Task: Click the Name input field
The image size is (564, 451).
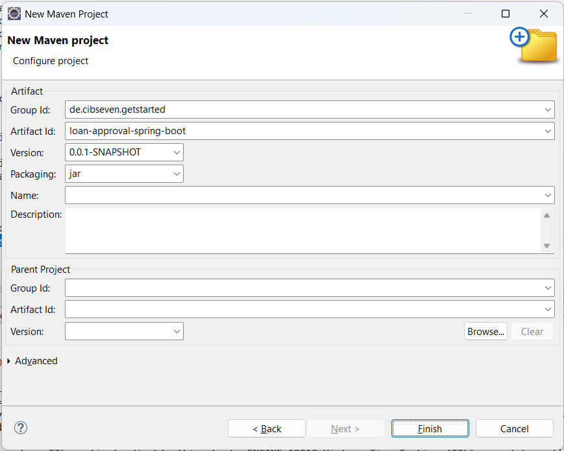Action: tap(303, 195)
